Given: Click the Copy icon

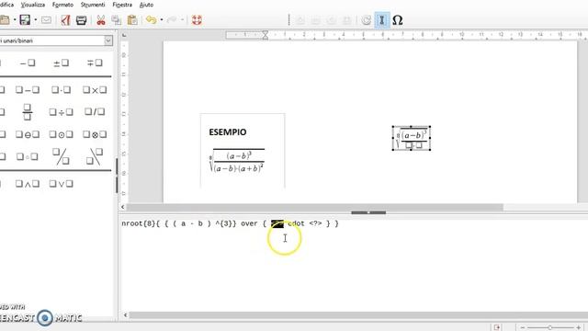Looking at the screenshot, I should [x=117, y=20].
